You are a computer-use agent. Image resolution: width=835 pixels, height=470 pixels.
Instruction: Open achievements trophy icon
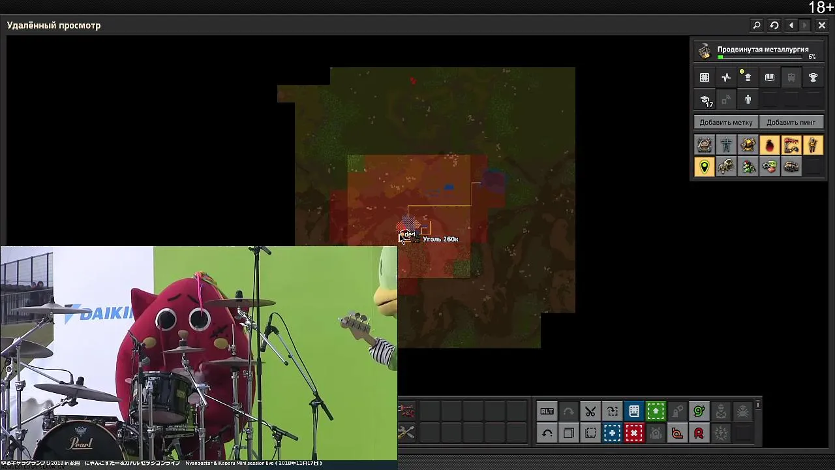(x=813, y=78)
